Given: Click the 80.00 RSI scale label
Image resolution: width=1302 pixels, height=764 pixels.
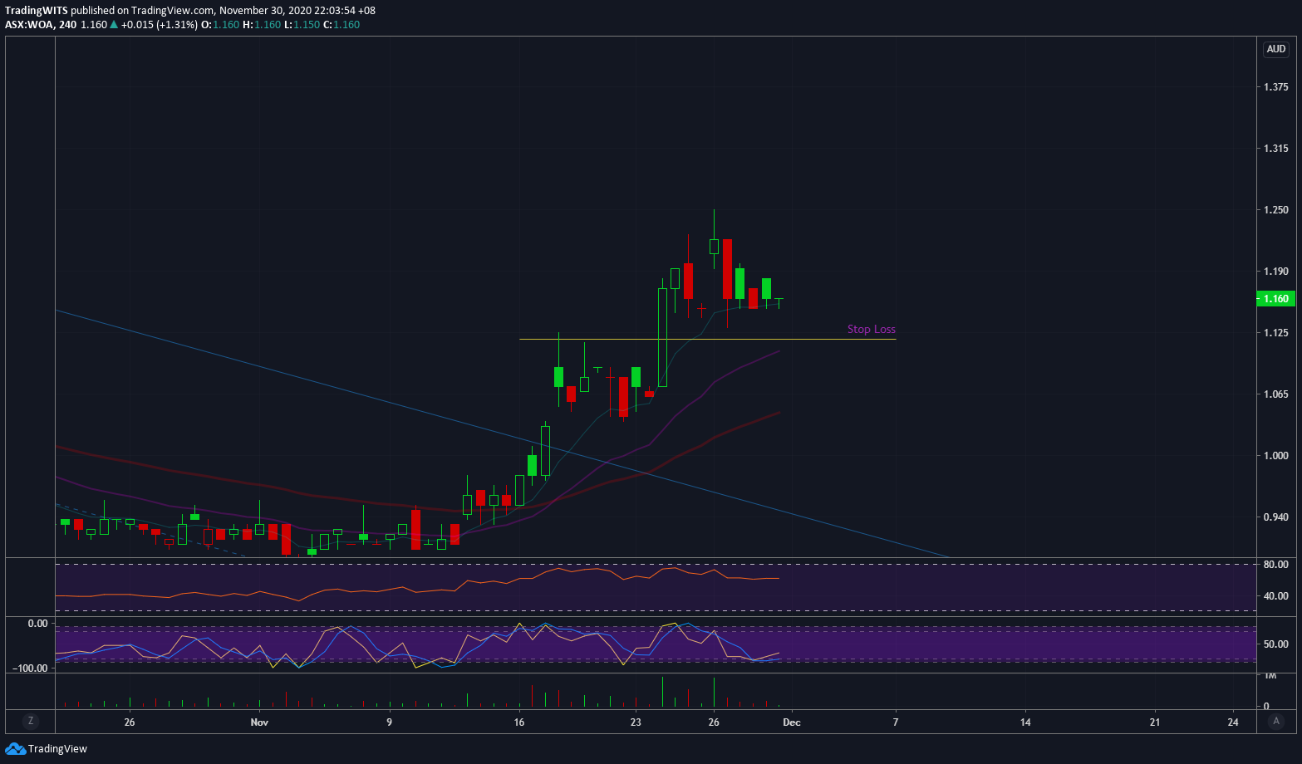Looking at the screenshot, I should 1276,565.
